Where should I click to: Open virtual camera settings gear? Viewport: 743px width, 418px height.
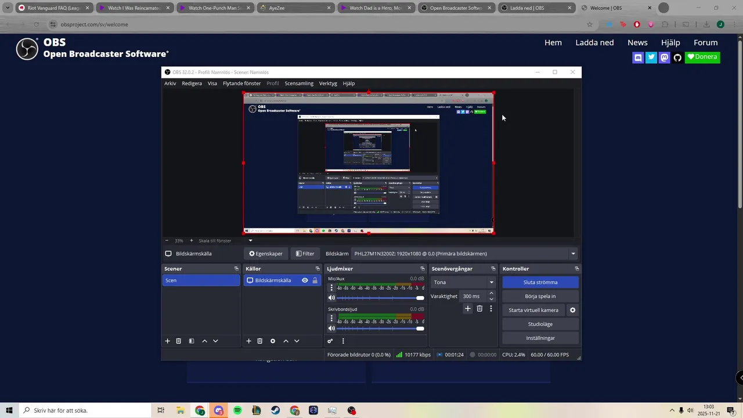click(x=572, y=310)
